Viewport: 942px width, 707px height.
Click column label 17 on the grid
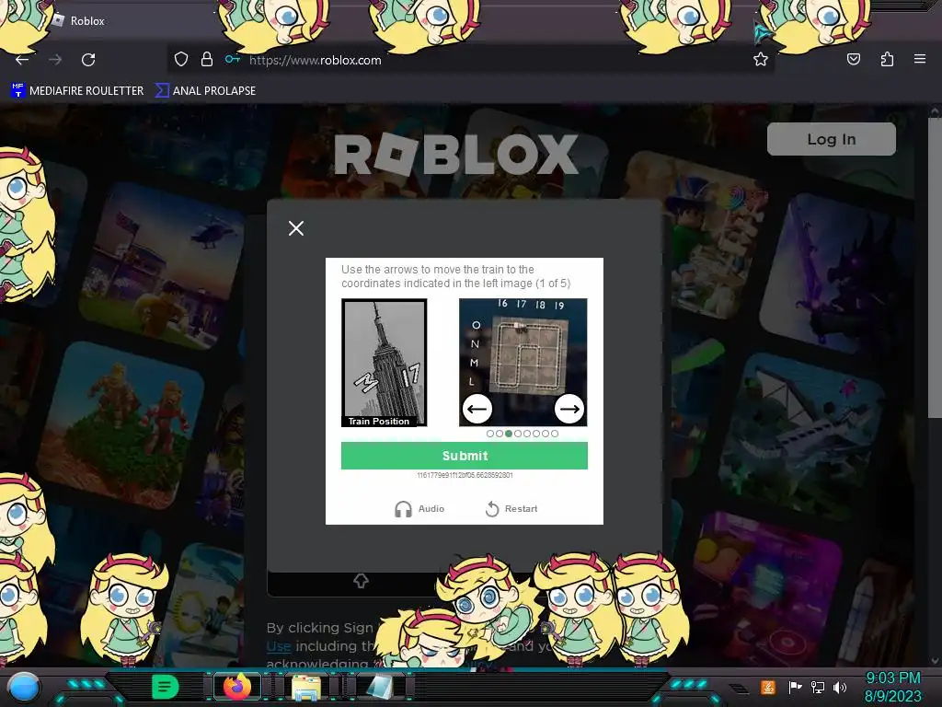coord(521,304)
